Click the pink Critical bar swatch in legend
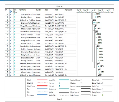 tap(42, 80)
